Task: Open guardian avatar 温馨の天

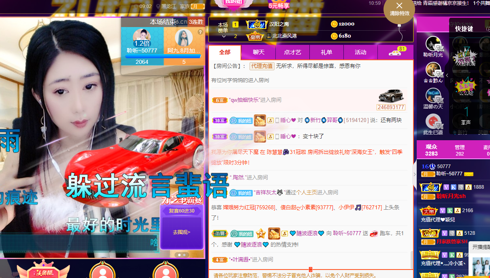Action: (x=433, y=95)
